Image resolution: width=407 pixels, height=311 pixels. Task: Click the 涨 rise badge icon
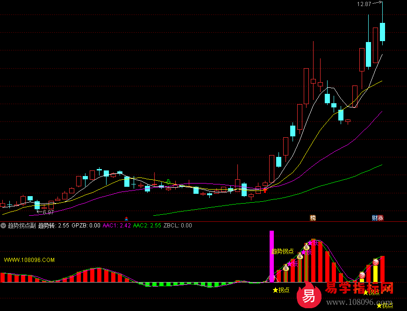[x=380, y=218]
